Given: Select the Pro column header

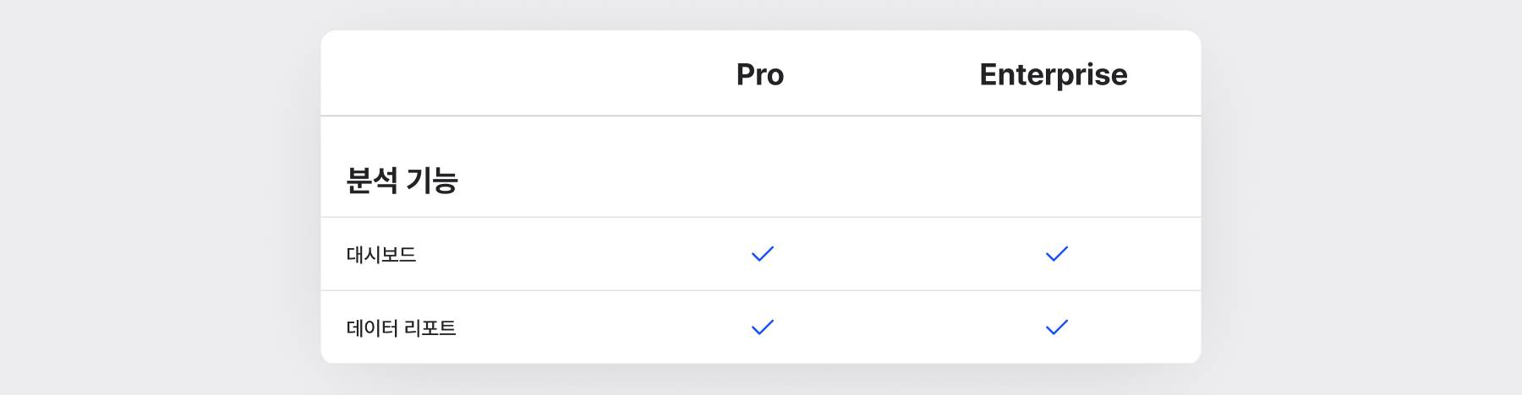Looking at the screenshot, I should pos(760,74).
